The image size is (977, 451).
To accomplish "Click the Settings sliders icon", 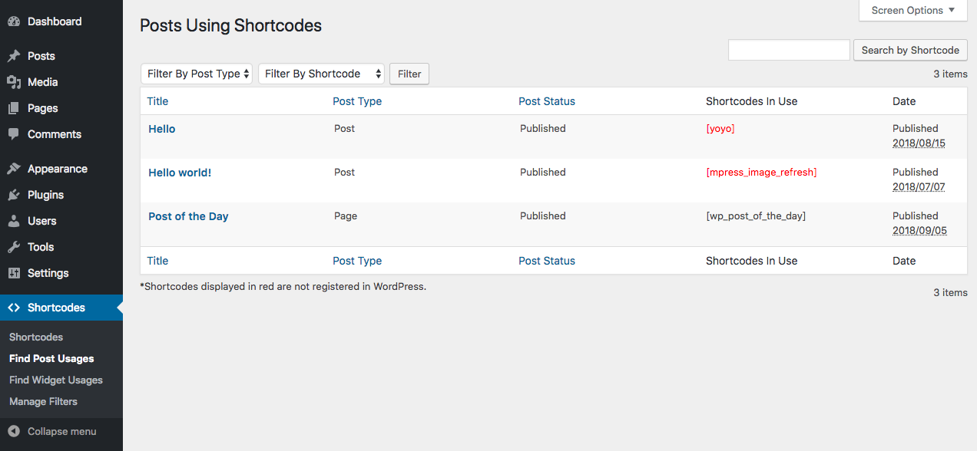I will click(14, 273).
